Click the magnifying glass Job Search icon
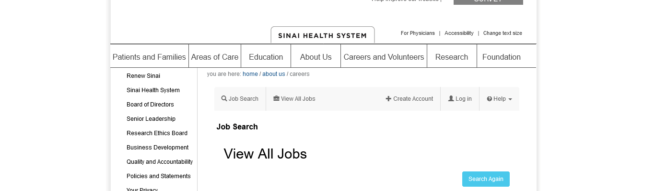 pyautogui.click(x=224, y=99)
